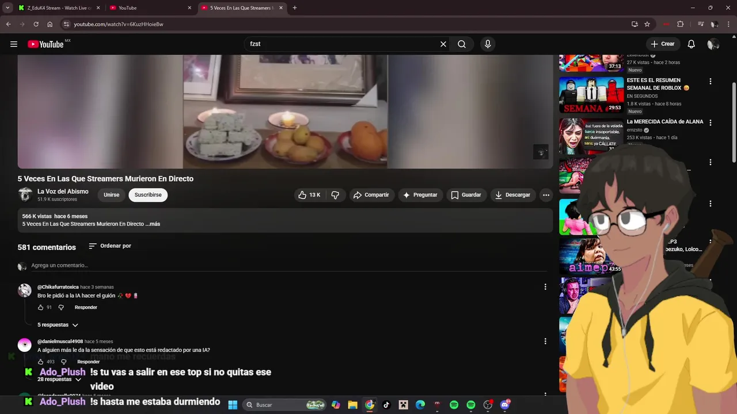
Task: Click the Agrega un comentario field
Action: (288, 266)
